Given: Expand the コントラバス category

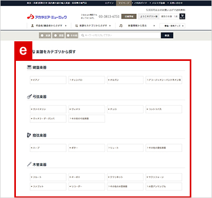Looking at the screenshot, I should coord(164,109).
